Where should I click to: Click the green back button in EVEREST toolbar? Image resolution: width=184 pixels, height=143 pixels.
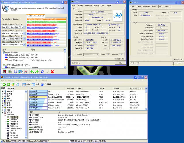(x=4, y=84)
